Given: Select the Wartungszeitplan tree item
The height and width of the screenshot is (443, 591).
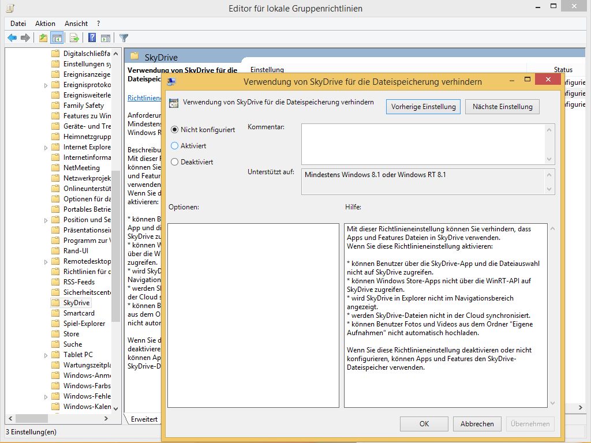Looking at the screenshot, I should [x=87, y=365].
